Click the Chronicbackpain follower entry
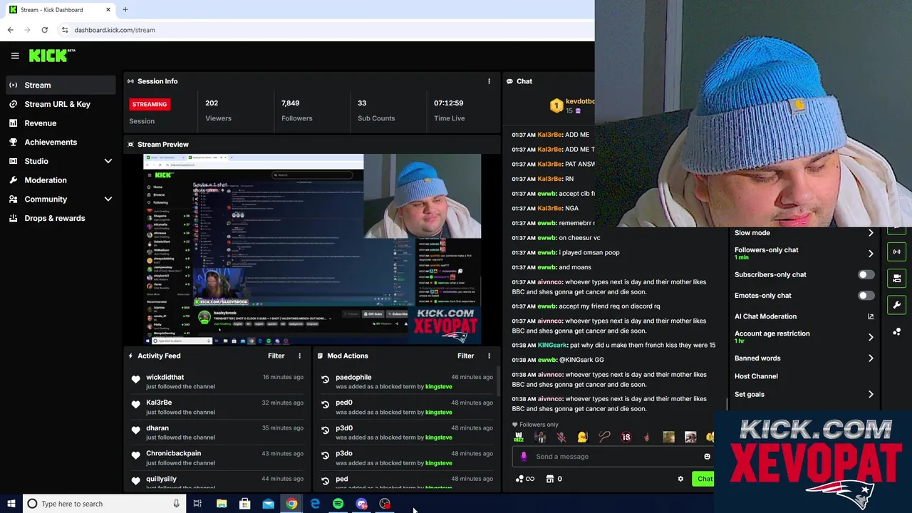912x513 pixels. (x=217, y=458)
